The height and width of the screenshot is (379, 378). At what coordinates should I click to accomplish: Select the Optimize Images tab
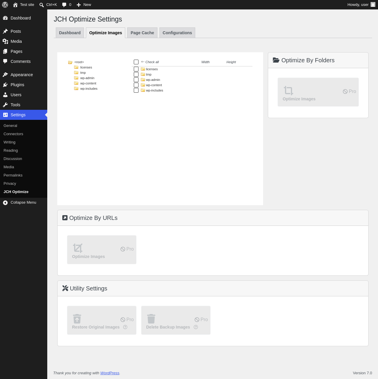point(105,33)
